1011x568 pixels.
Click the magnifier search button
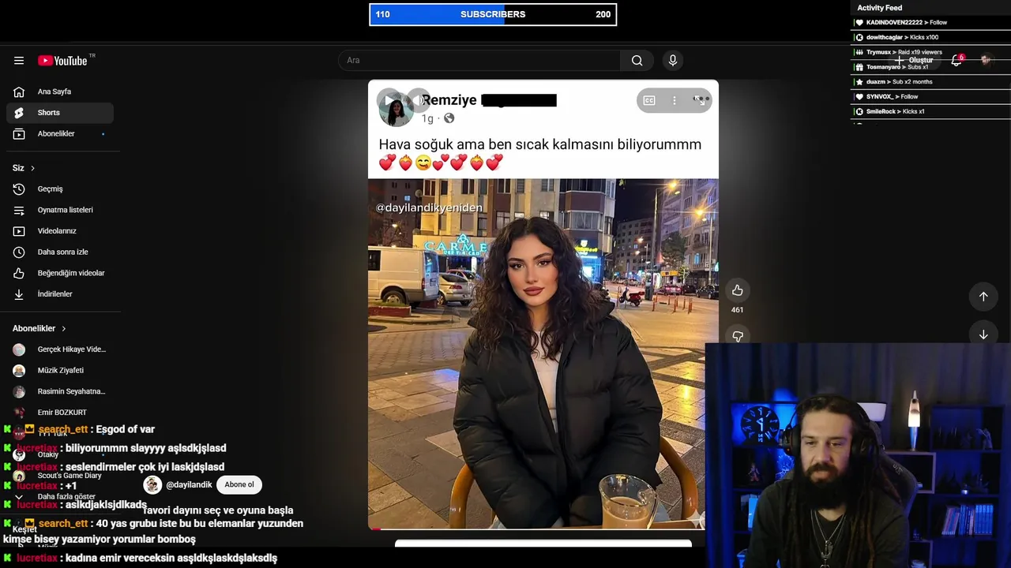(x=637, y=61)
